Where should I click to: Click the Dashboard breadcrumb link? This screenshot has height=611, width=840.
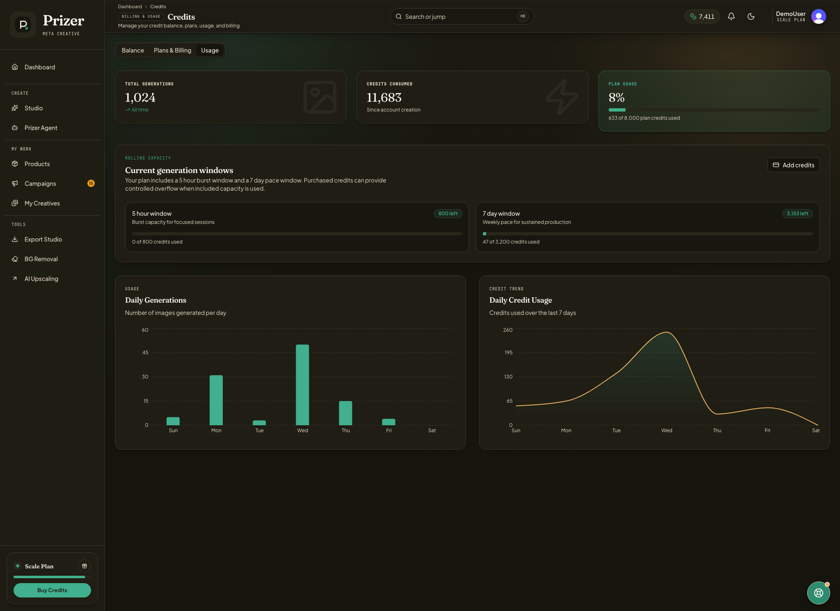pyautogui.click(x=130, y=7)
